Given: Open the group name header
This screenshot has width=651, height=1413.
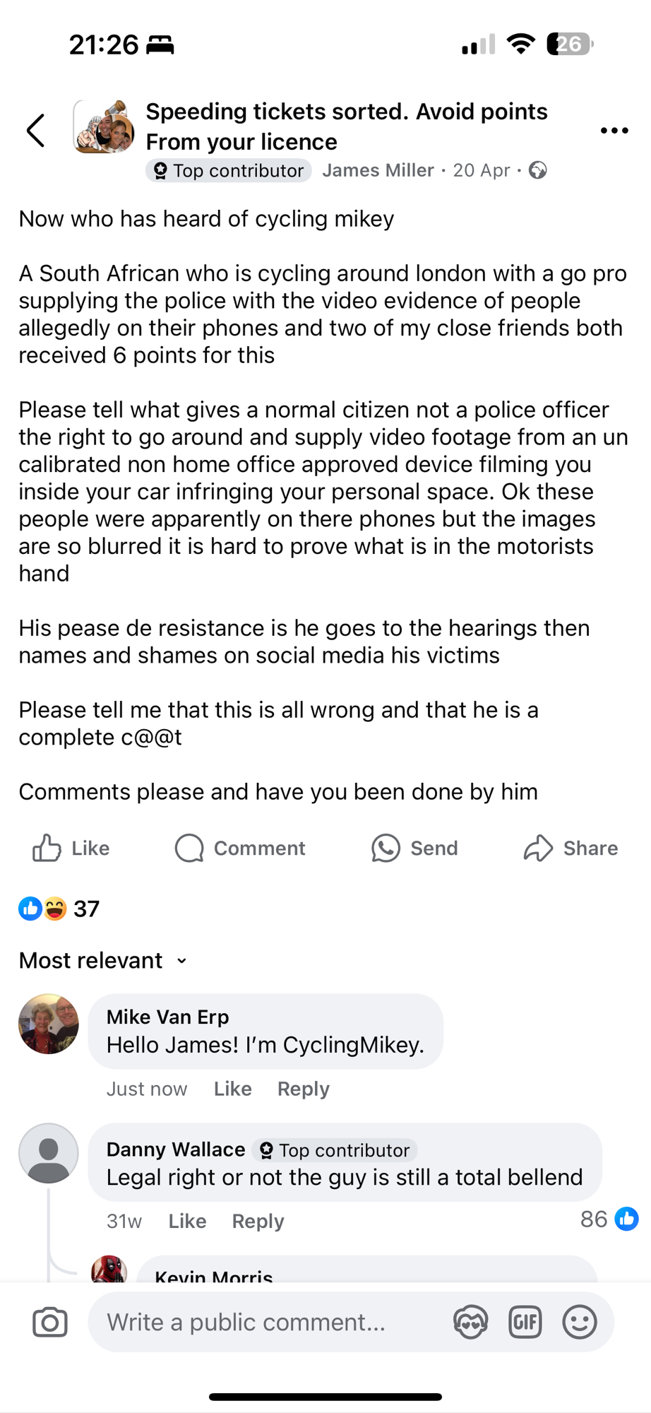Looking at the screenshot, I should click(346, 126).
